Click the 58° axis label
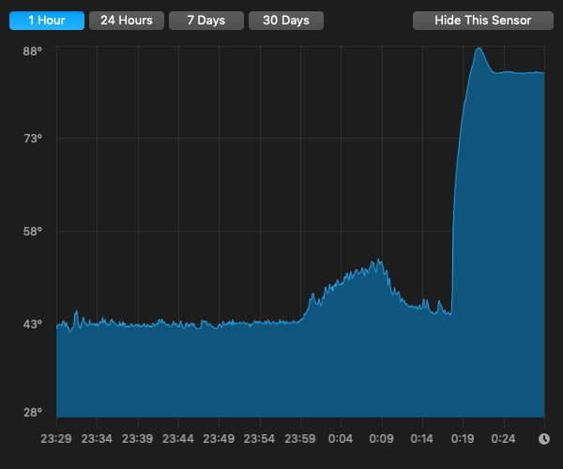This screenshot has width=563, height=469. tap(33, 231)
